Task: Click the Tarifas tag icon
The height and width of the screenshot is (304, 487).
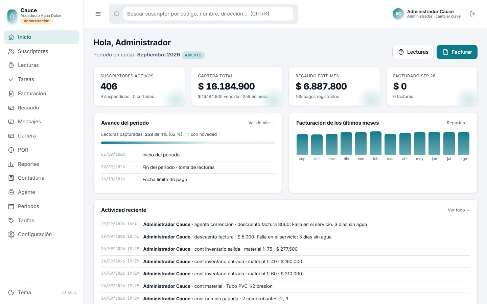Action: pos(11,221)
